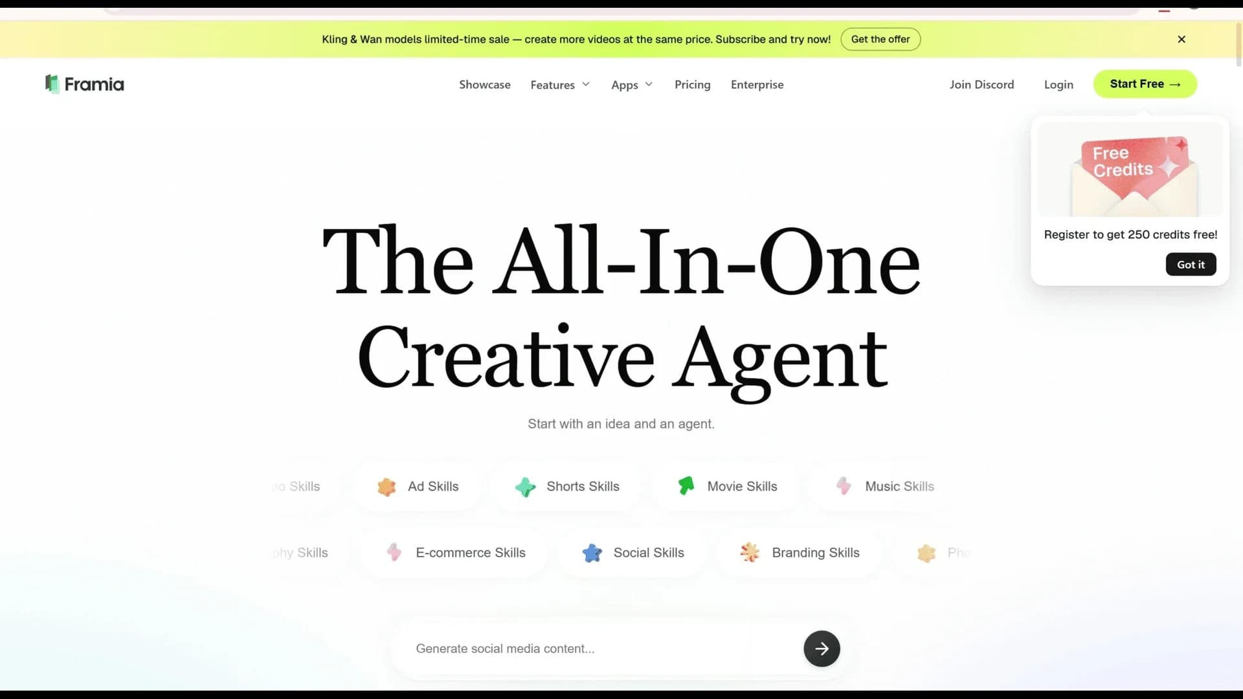Select the Shorts Skills label

click(583, 487)
